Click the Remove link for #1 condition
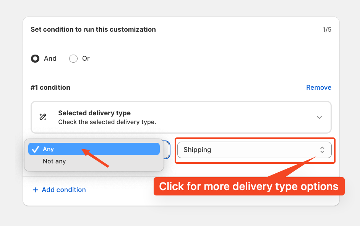 [319, 87]
